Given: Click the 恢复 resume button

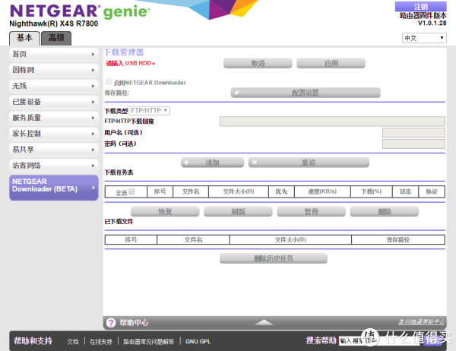Looking at the screenshot, I should click(x=165, y=211).
